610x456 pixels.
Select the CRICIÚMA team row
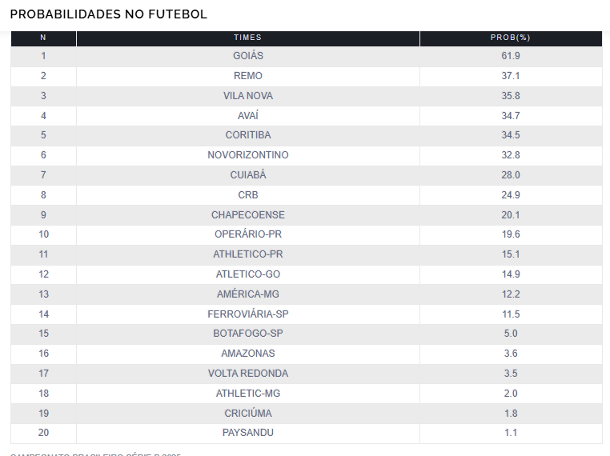[247, 414]
